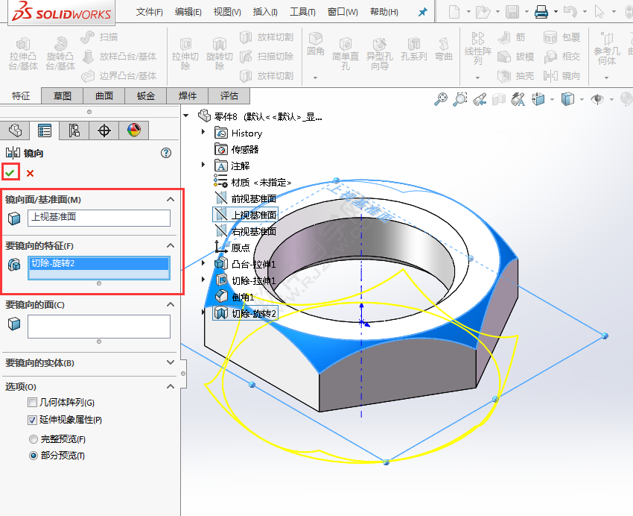Cancel the mirror with red X
The image size is (633, 516).
tap(30, 173)
